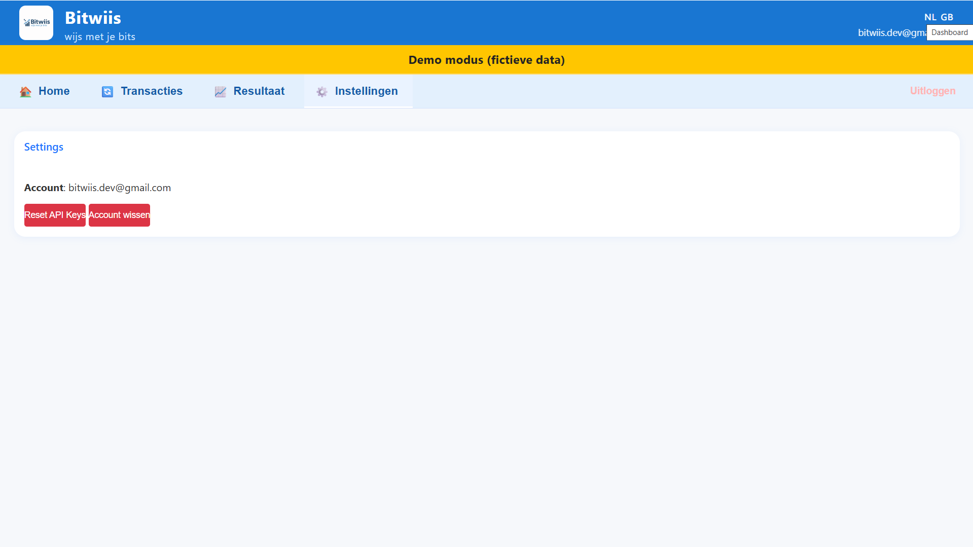The image size is (973, 547).
Task: Click the chart icon beside Resultaat
Action: coord(221,92)
